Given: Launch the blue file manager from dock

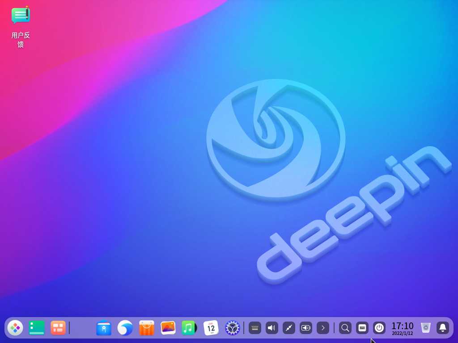Looking at the screenshot, I should [x=104, y=328].
